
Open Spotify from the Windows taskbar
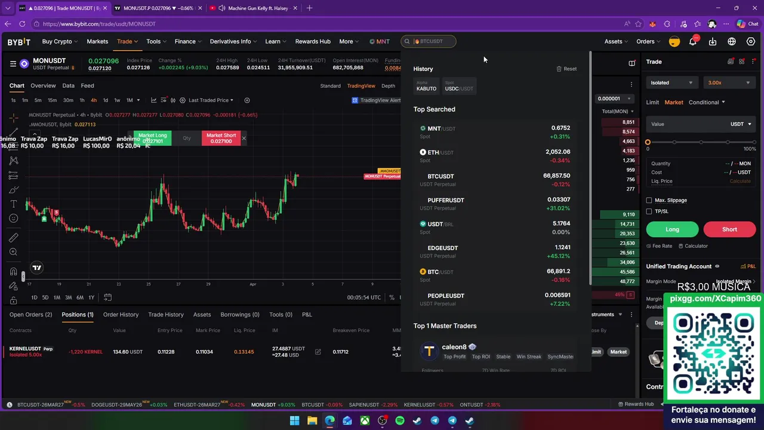(x=399, y=420)
